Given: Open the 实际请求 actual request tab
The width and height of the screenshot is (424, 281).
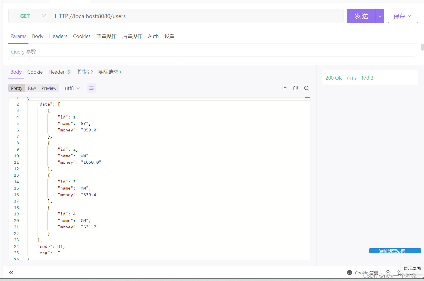Looking at the screenshot, I should point(110,72).
